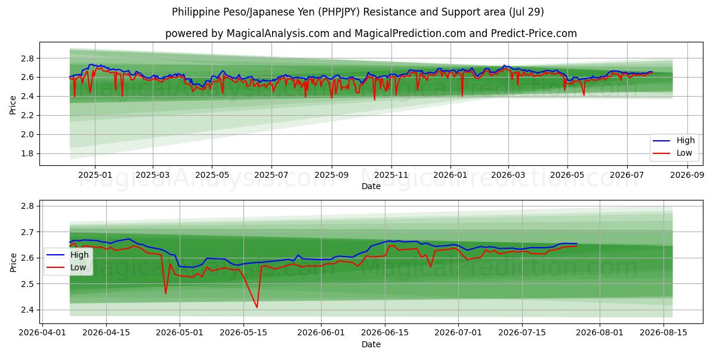Viewport: 716px width, 358px height.
Task: Click the '2026-07' tick label on the top chart
Action: (x=627, y=175)
